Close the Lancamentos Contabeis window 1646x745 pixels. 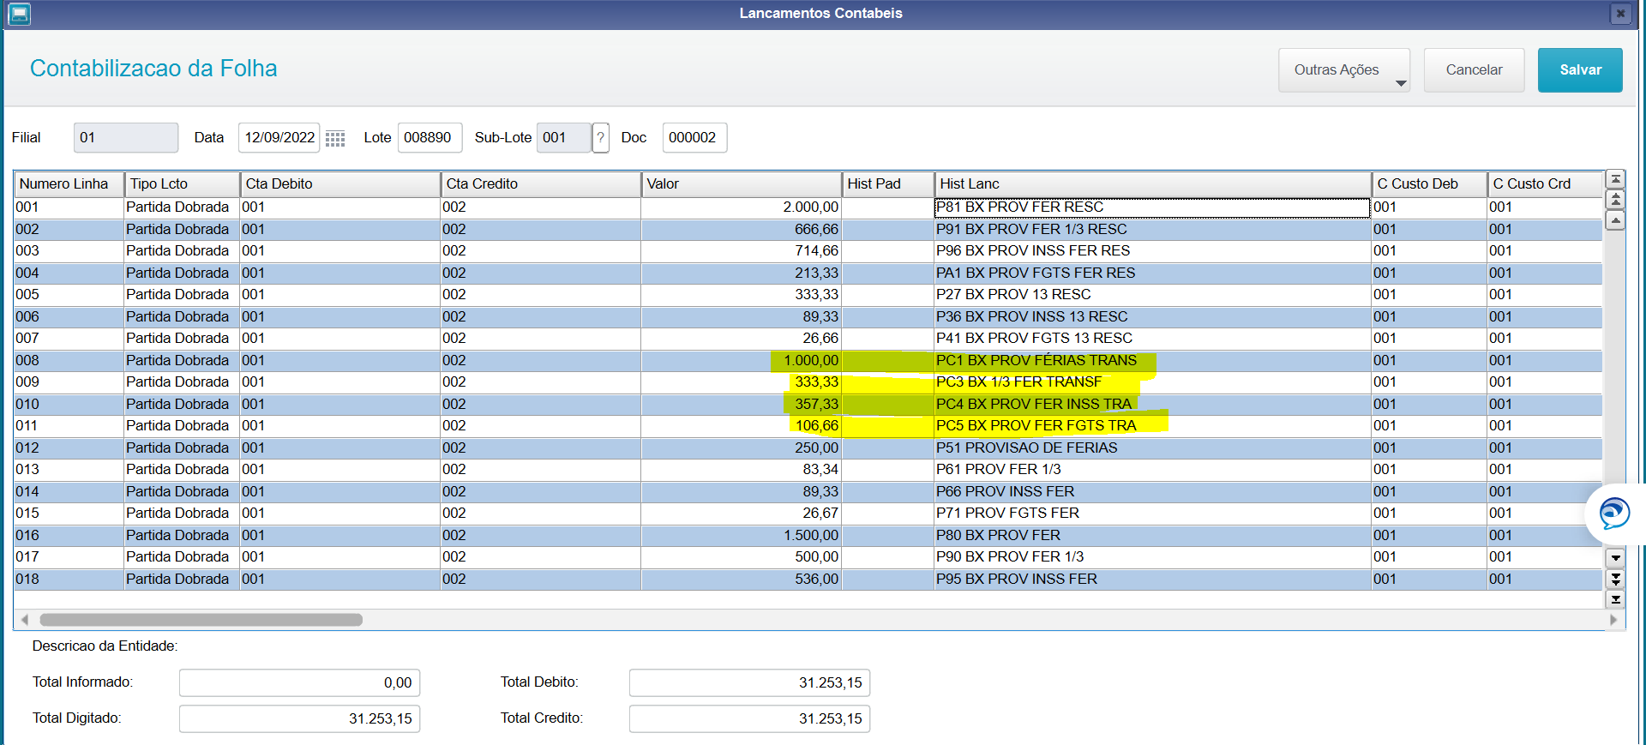coord(1620,14)
